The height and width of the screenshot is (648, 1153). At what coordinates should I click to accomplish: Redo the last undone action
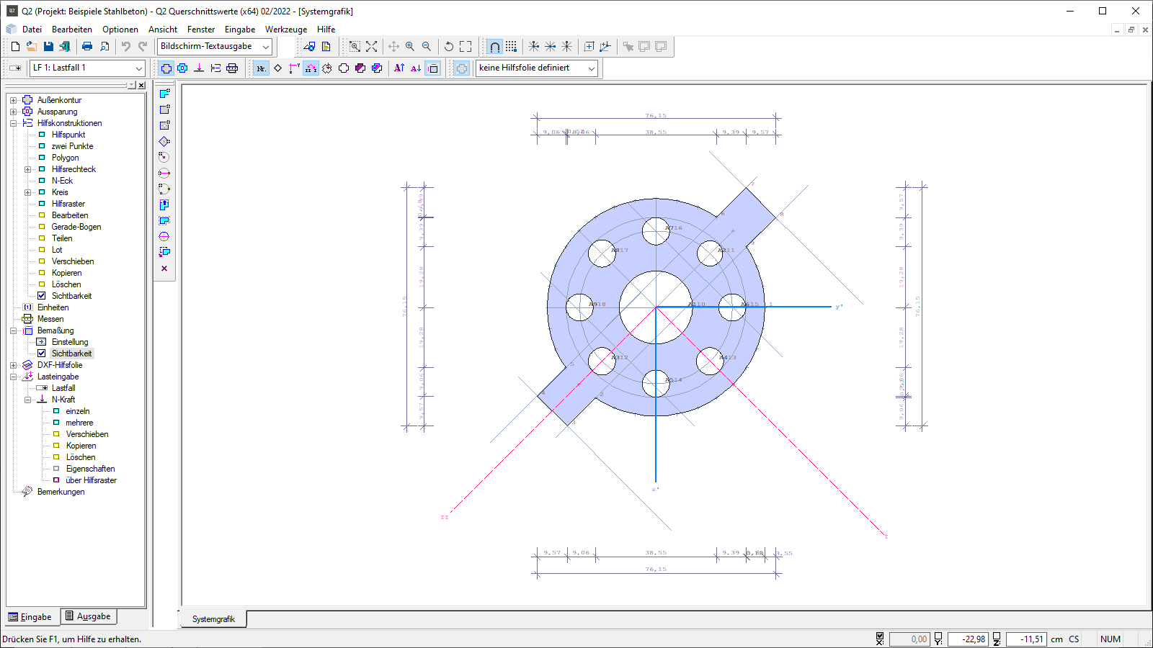pyautogui.click(x=143, y=46)
